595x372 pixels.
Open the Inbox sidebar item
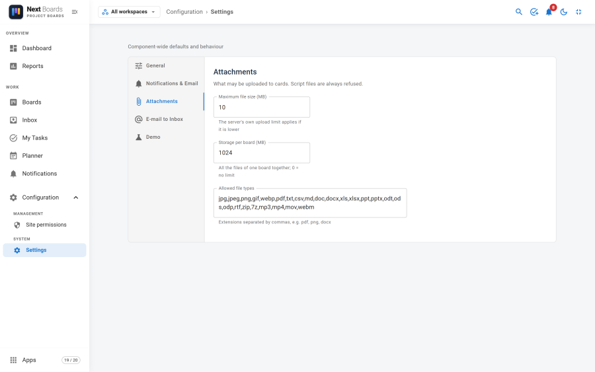pyautogui.click(x=45, y=120)
